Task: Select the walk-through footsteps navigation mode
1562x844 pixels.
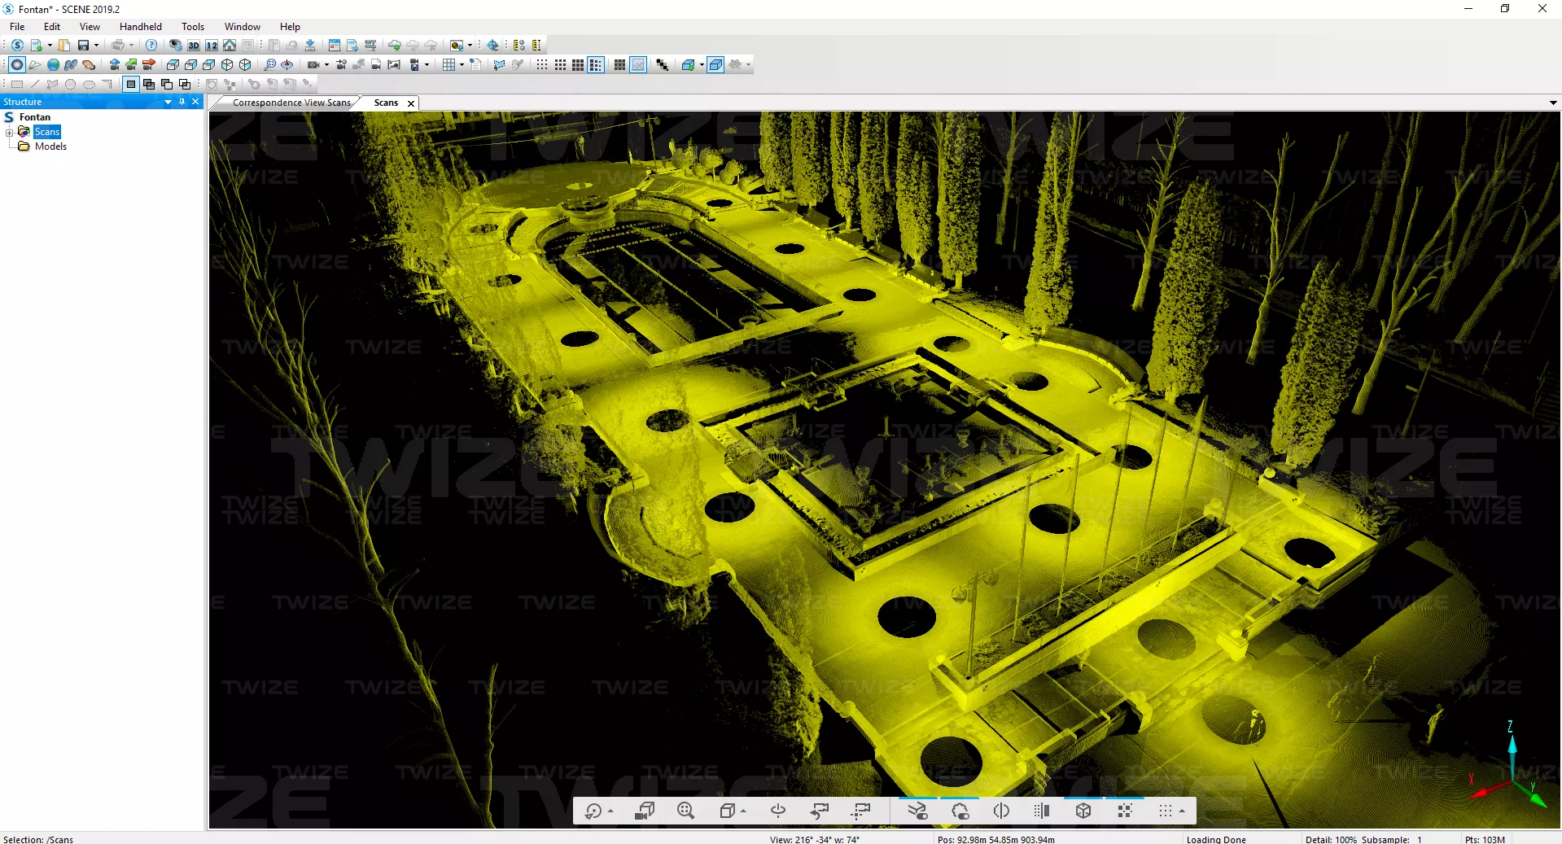Action: point(71,65)
